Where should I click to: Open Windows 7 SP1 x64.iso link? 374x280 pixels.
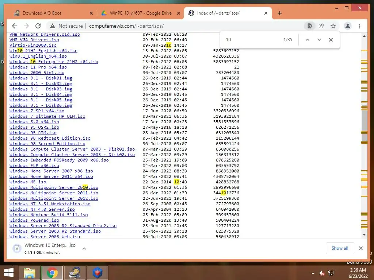pyautogui.click(x=37, y=111)
